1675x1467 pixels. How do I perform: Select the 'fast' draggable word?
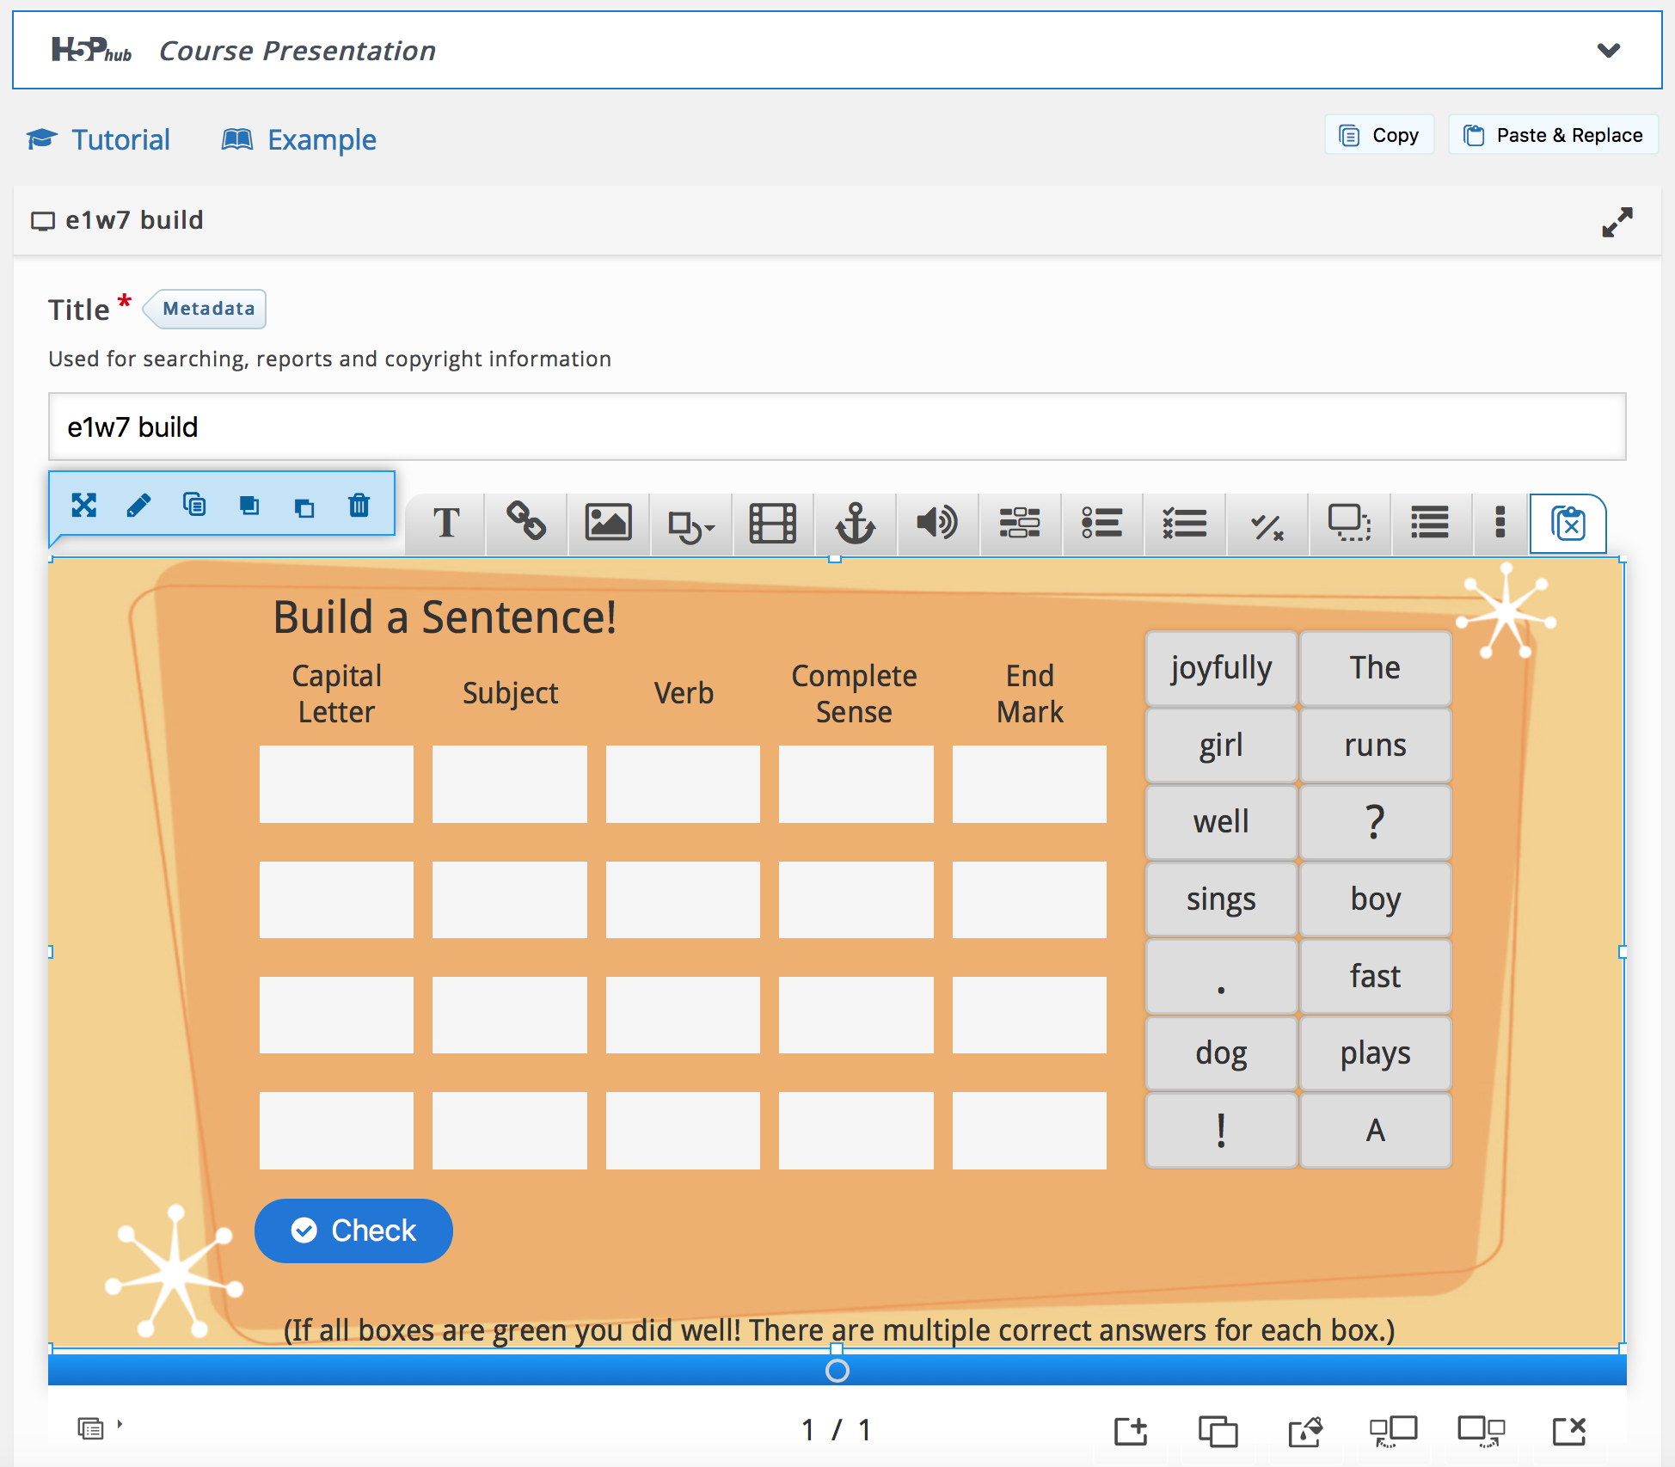point(1375,976)
